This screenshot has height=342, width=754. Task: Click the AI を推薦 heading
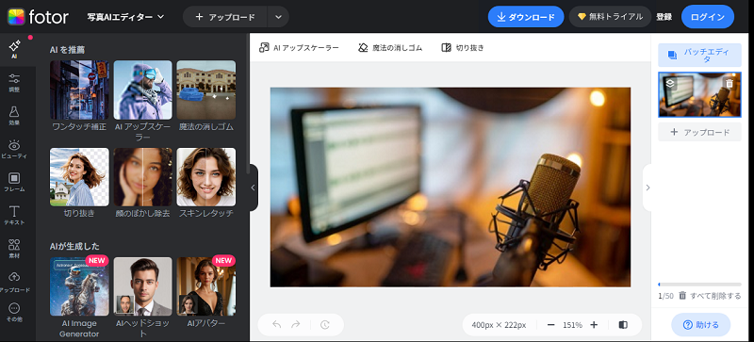click(68, 49)
